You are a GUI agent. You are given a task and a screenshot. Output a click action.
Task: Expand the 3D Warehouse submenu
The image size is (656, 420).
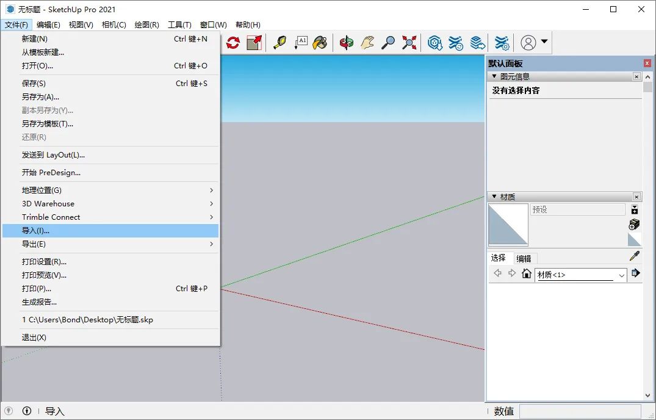click(x=110, y=204)
